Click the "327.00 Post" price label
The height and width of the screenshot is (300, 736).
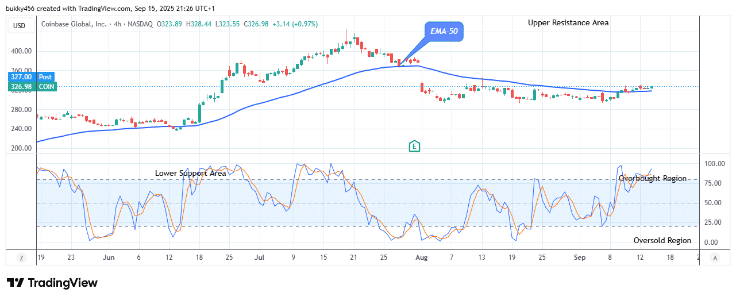point(31,77)
